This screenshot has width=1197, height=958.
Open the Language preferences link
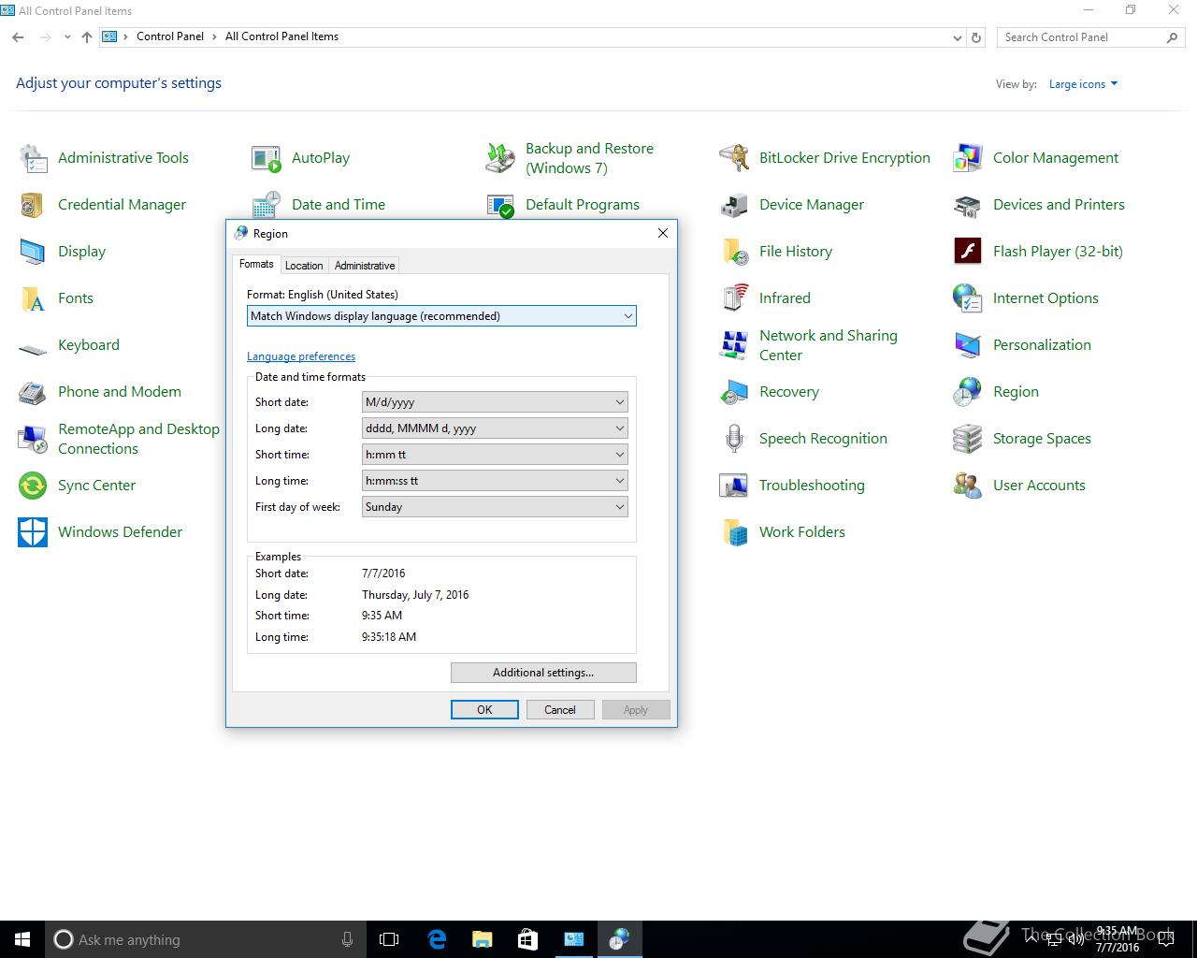pos(301,356)
